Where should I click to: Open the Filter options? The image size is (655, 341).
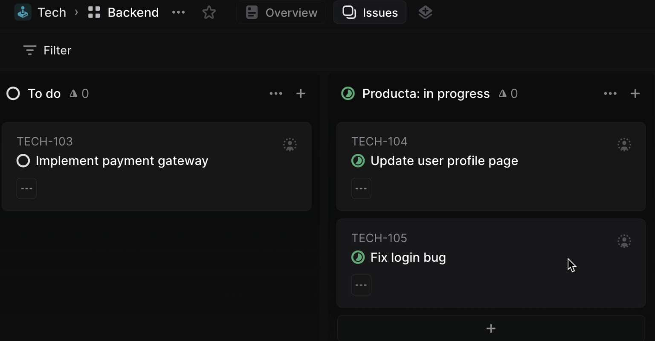point(47,50)
